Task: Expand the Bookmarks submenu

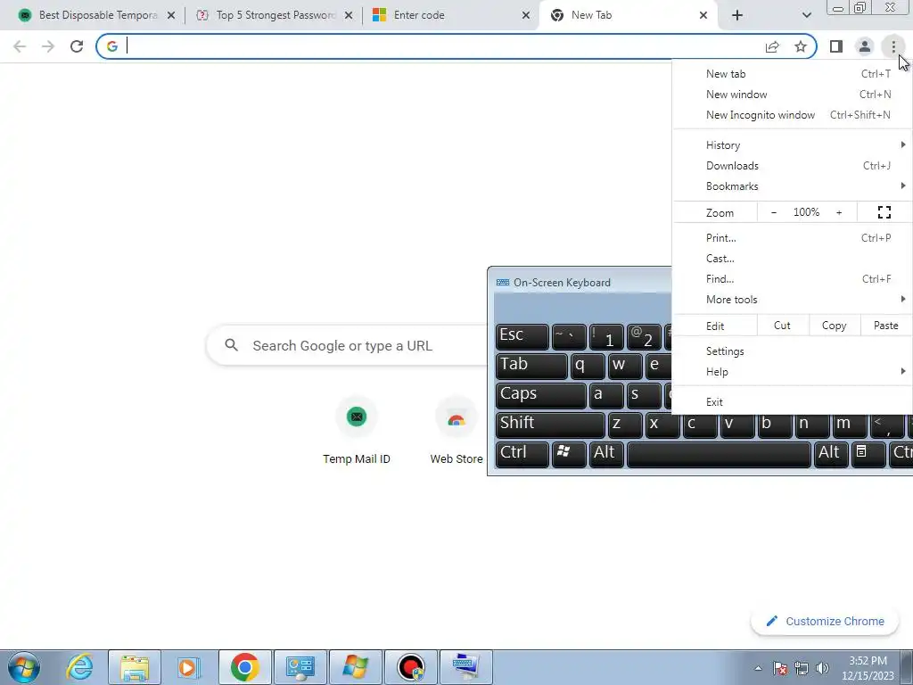Action: coord(793,186)
